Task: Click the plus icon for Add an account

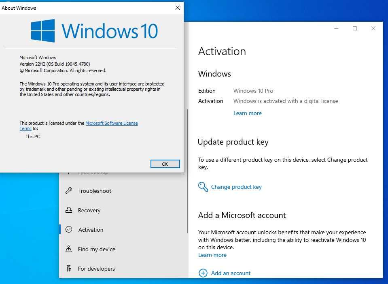Action: click(203, 273)
